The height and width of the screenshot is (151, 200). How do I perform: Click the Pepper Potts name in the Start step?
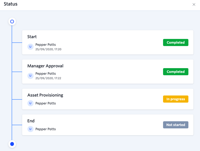coord(46,45)
